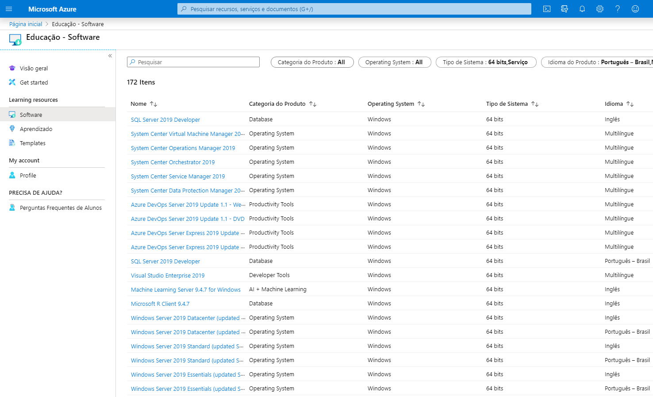Open System Center Virtual Machine Manager link
Screen dimensions: 653x397
click(x=188, y=134)
